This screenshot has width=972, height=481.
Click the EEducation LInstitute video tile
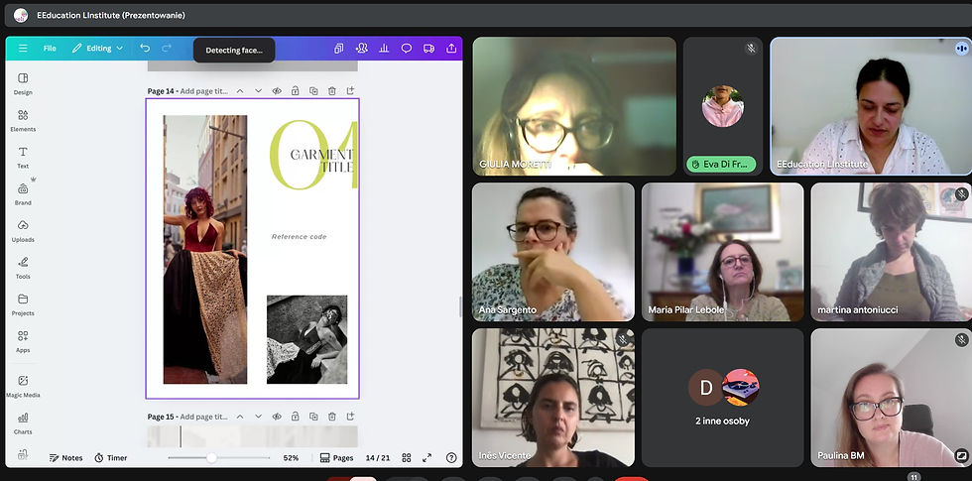point(871,106)
